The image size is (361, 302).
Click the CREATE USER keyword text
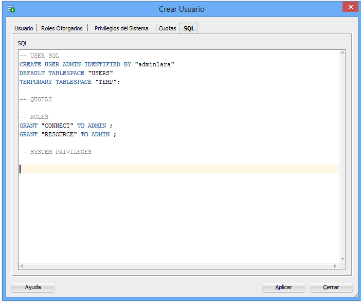point(40,64)
